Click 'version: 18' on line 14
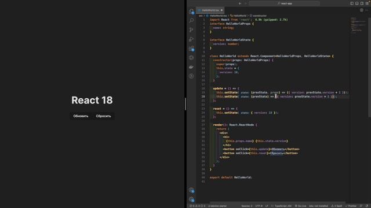Viewport: 371px width, 208px height. (229, 72)
